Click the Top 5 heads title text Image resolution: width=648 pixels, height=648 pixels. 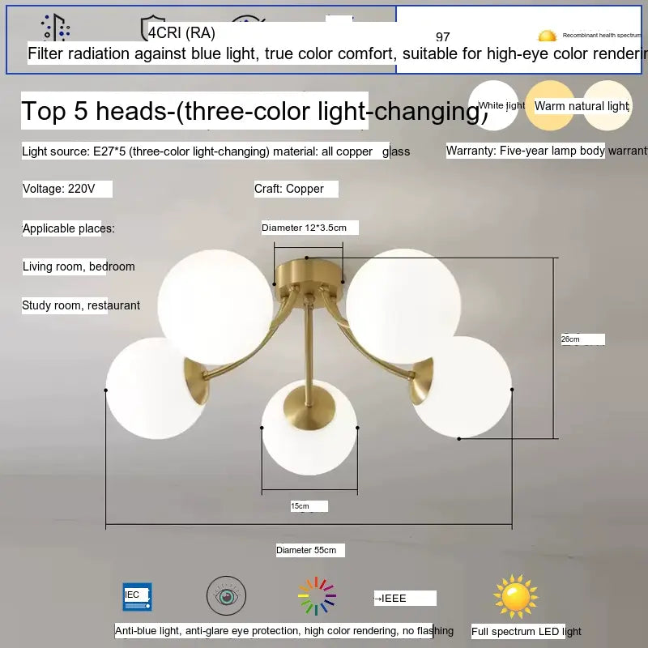pos(194,111)
